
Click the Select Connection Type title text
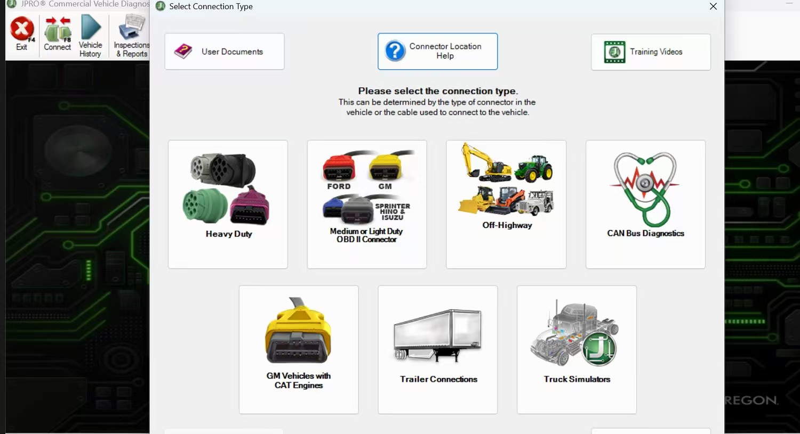click(211, 6)
